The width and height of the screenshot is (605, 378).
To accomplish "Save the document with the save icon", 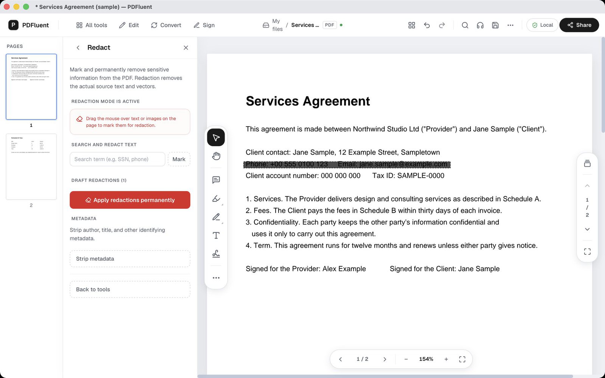I will pos(495,25).
